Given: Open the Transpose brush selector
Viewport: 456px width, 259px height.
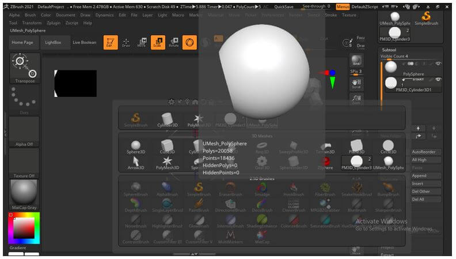Looking at the screenshot, I should pyautogui.click(x=24, y=68).
